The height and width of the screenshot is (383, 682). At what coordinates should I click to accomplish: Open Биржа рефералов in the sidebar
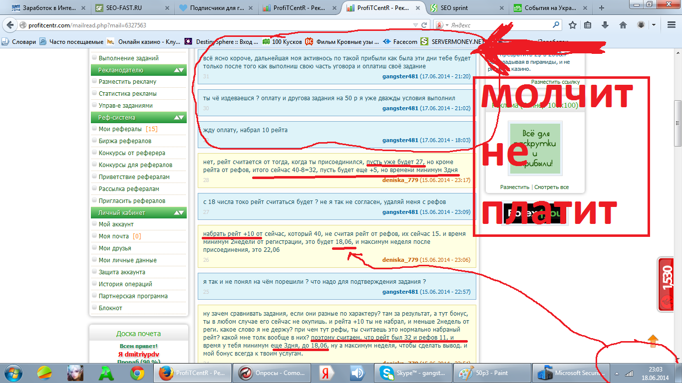125,141
